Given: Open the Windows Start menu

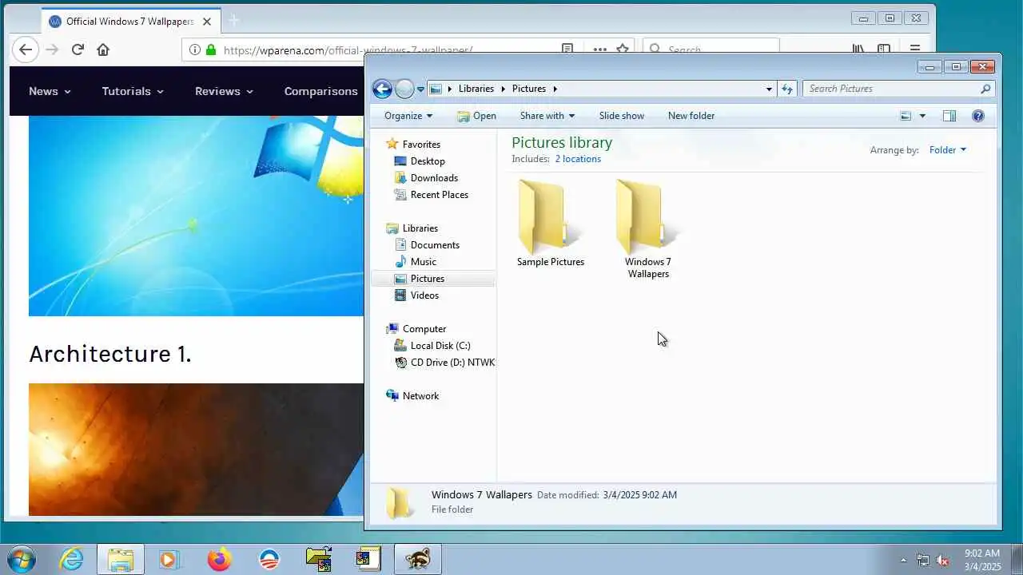Looking at the screenshot, I should (21, 559).
